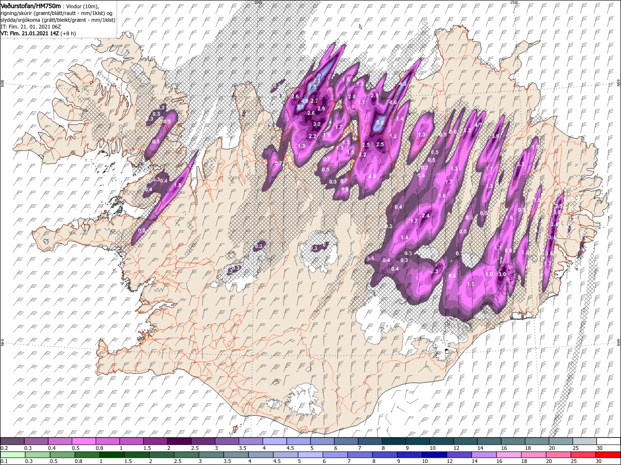Select the darkest green swatch at rain-scale 1
The width and height of the screenshot is (621, 465).
pyautogui.click(x=112, y=455)
